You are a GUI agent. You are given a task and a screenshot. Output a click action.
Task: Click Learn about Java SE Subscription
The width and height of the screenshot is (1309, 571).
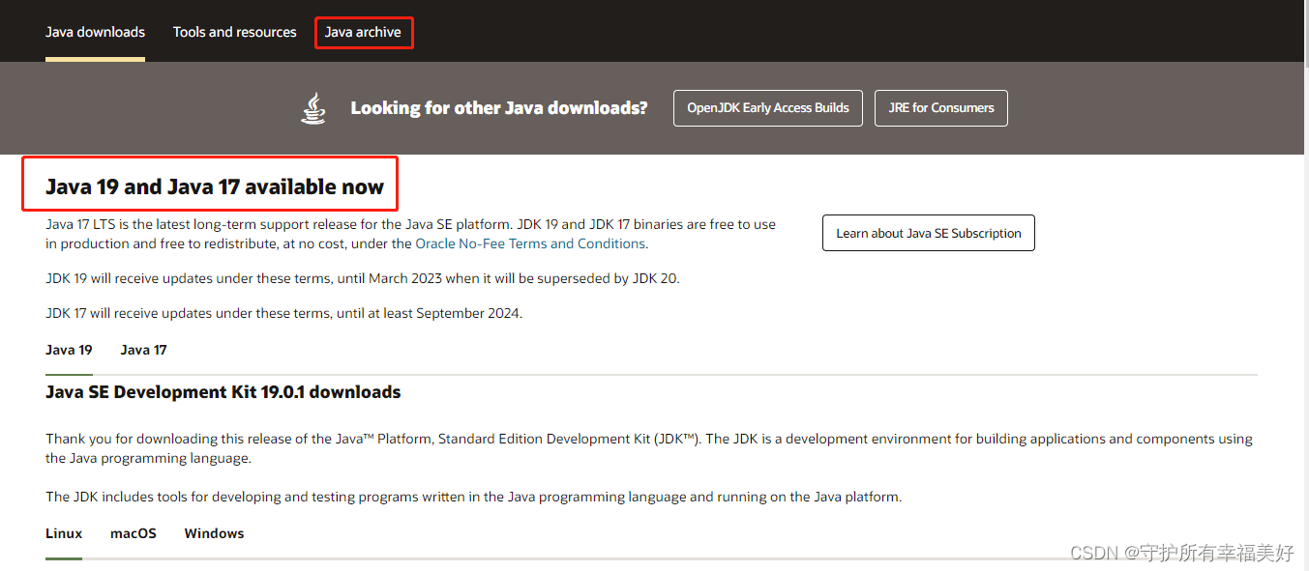click(x=928, y=233)
